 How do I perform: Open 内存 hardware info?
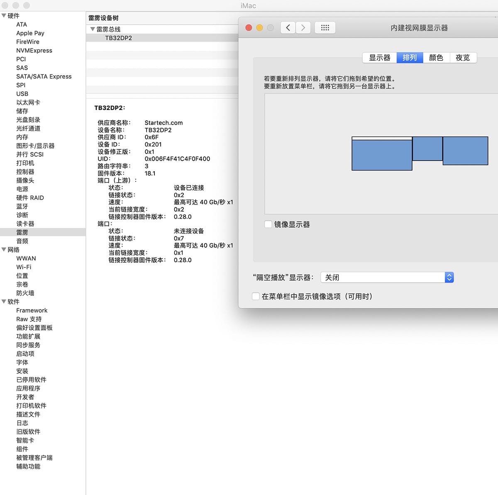click(x=22, y=137)
